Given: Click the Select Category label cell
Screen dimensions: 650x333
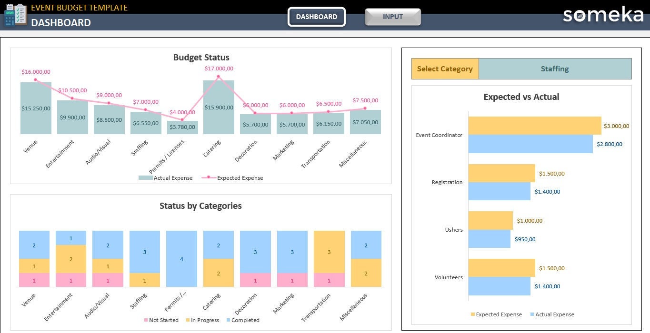Looking at the screenshot, I should point(445,69).
